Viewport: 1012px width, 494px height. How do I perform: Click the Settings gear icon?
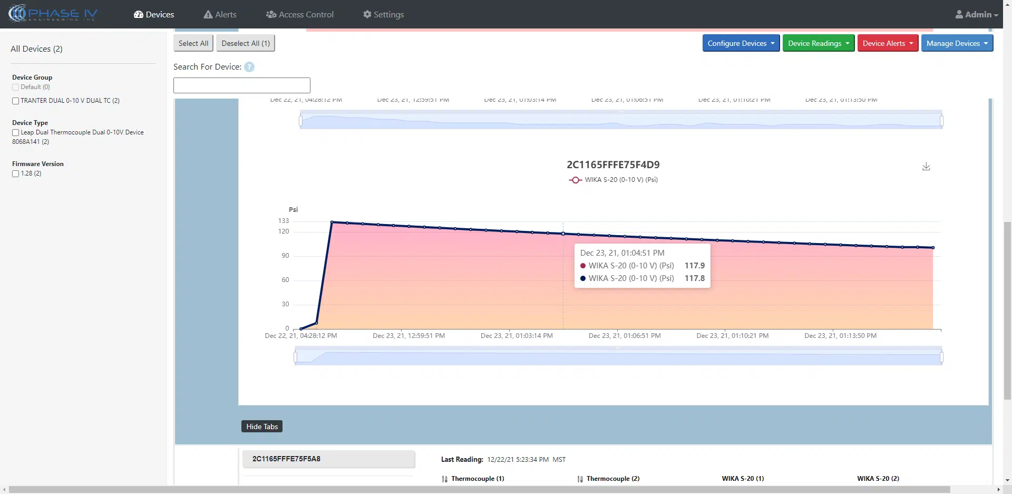[367, 14]
